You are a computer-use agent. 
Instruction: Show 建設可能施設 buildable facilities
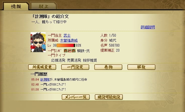(x=109, y=97)
